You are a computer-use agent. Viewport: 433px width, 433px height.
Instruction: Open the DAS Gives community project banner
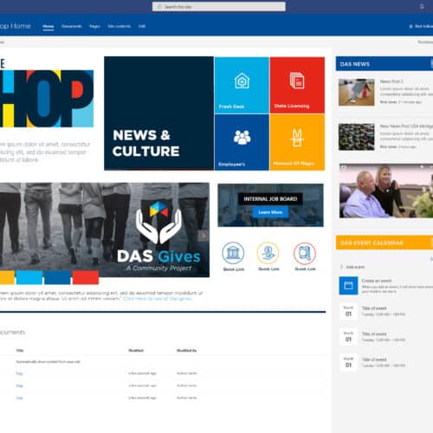[x=105, y=229]
